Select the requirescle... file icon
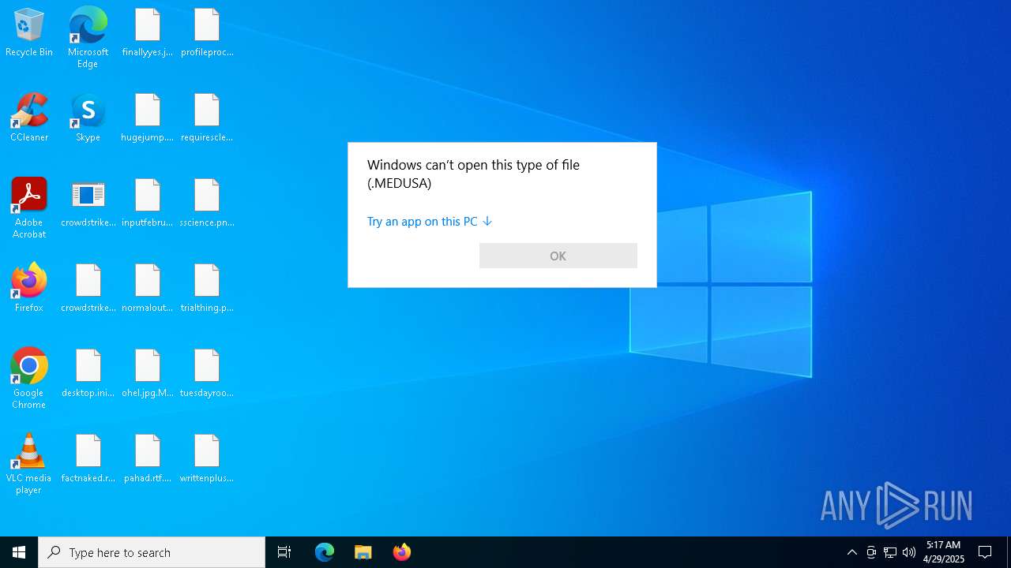This screenshot has height=568, width=1011. click(x=207, y=118)
